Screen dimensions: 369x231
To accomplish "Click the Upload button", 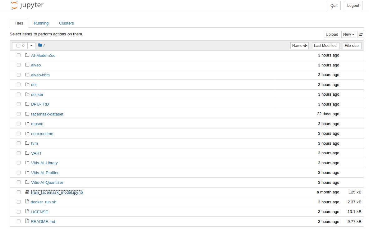I will (332, 34).
